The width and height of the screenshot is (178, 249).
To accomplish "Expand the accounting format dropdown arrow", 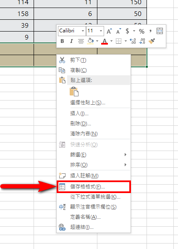I will 134,31.
